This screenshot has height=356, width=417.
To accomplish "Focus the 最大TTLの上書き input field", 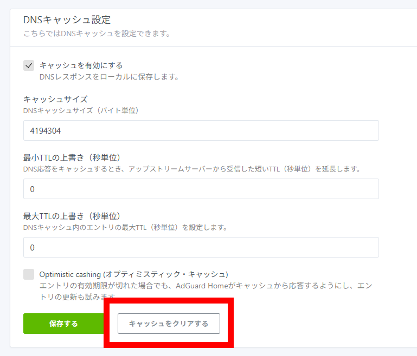I will point(201,247).
